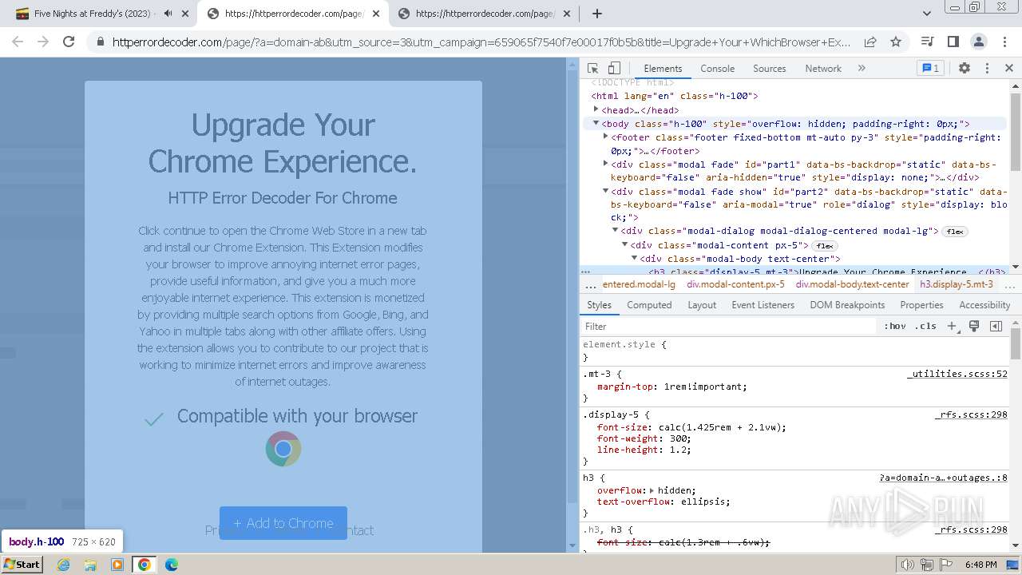Image resolution: width=1022 pixels, height=575 pixels.
Task: Select the Elements tab
Action: (x=663, y=69)
